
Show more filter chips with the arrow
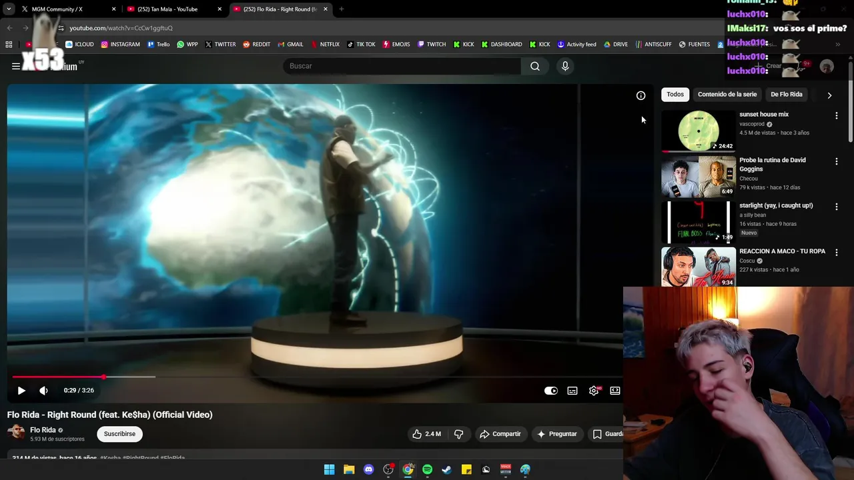829,95
